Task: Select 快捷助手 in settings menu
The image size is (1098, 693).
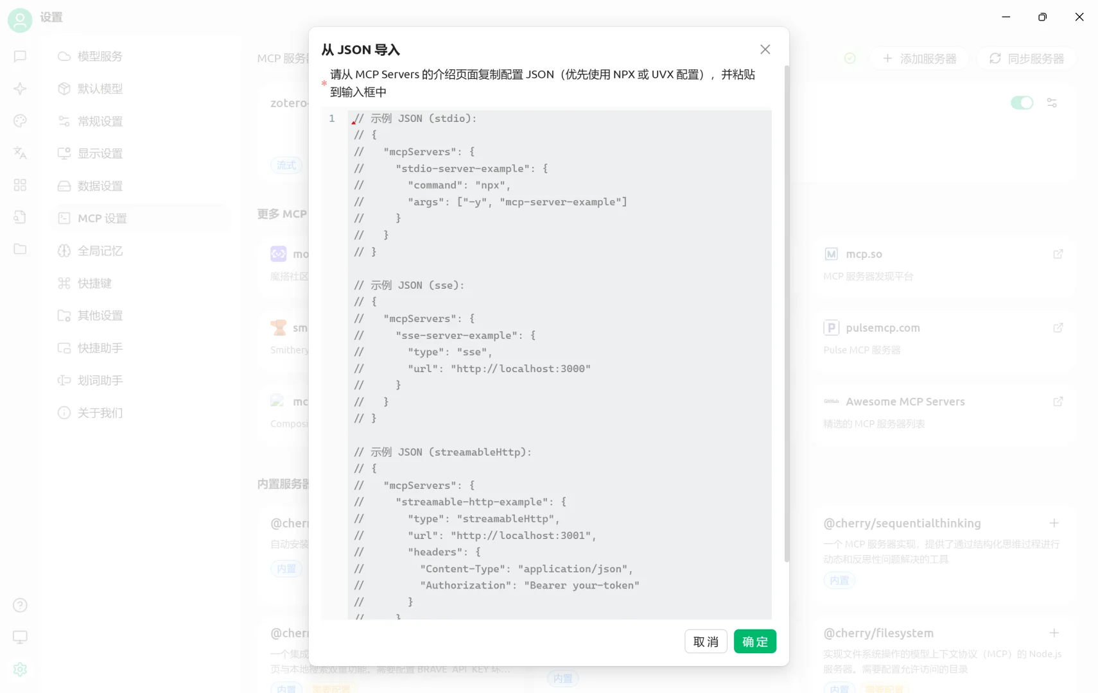Action: [x=140, y=348]
